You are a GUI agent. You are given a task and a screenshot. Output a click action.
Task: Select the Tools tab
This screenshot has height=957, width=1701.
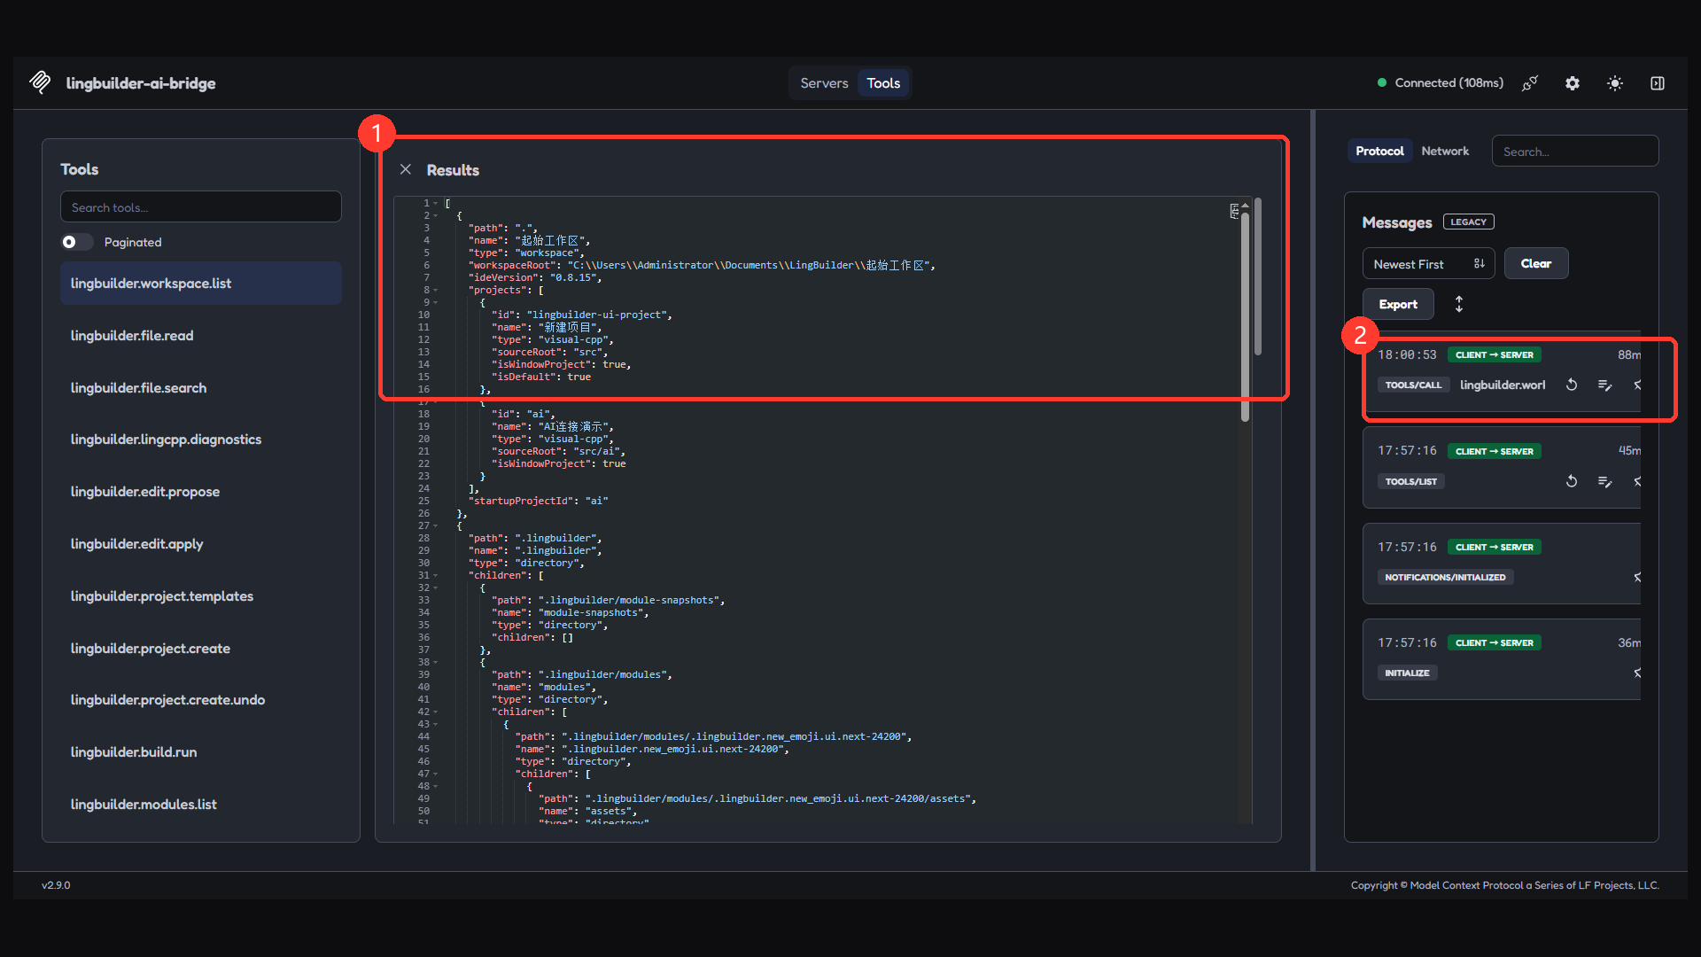(883, 83)
